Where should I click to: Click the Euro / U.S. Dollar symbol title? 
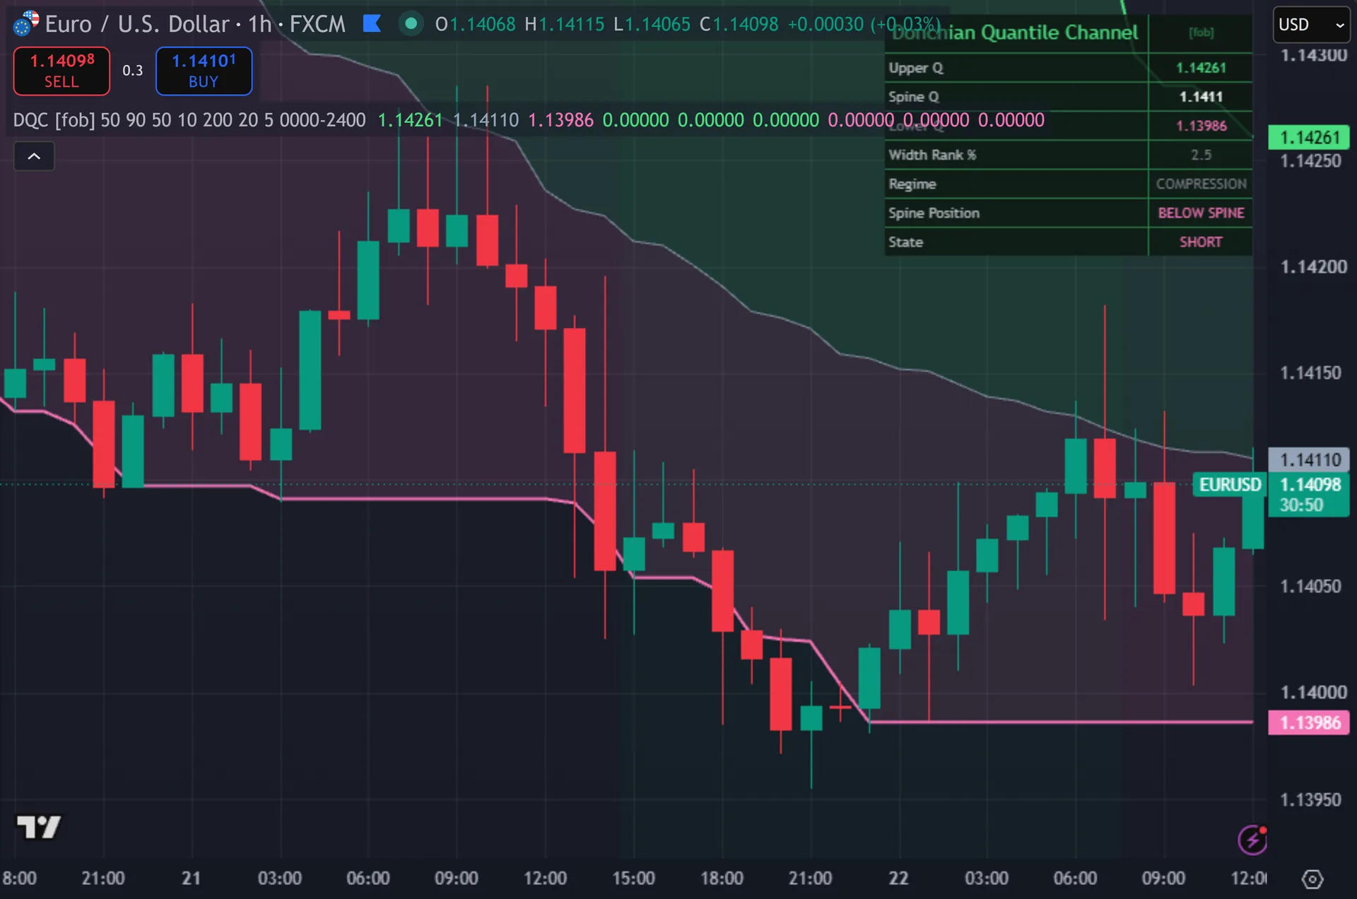[x=139, y=24]
